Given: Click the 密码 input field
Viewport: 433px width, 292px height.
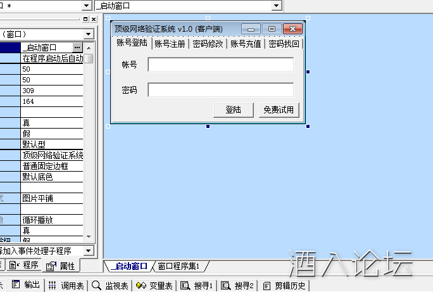Looking at the screenshot, I should [x=221, y=90].
